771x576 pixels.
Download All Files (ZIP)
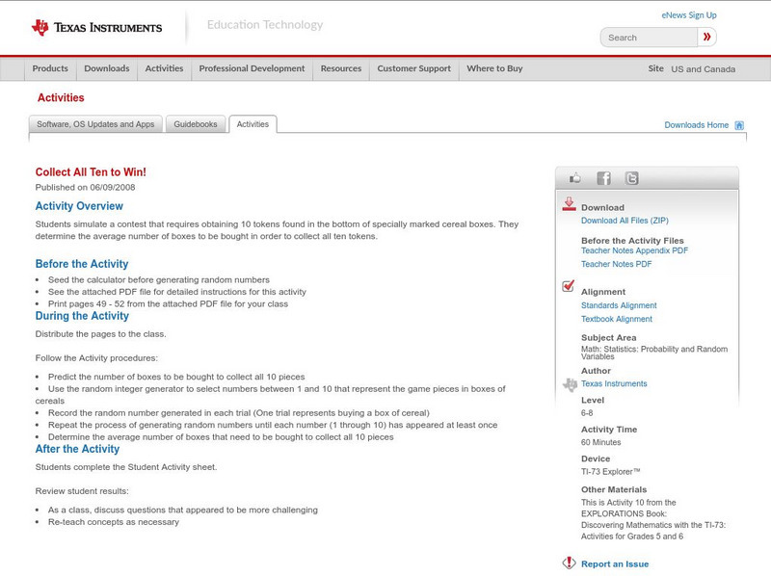[x=625, y=221]
